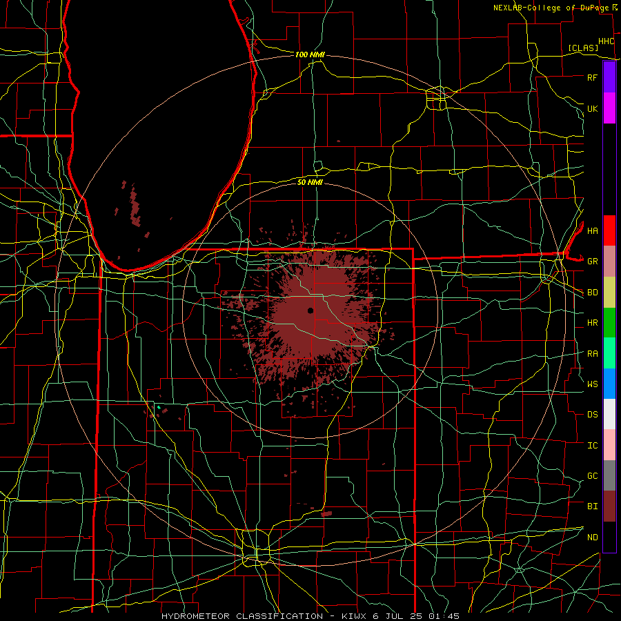Click the blue WS legend color swatch
Screen dimensions: 621x621
[x=609, y=384]
